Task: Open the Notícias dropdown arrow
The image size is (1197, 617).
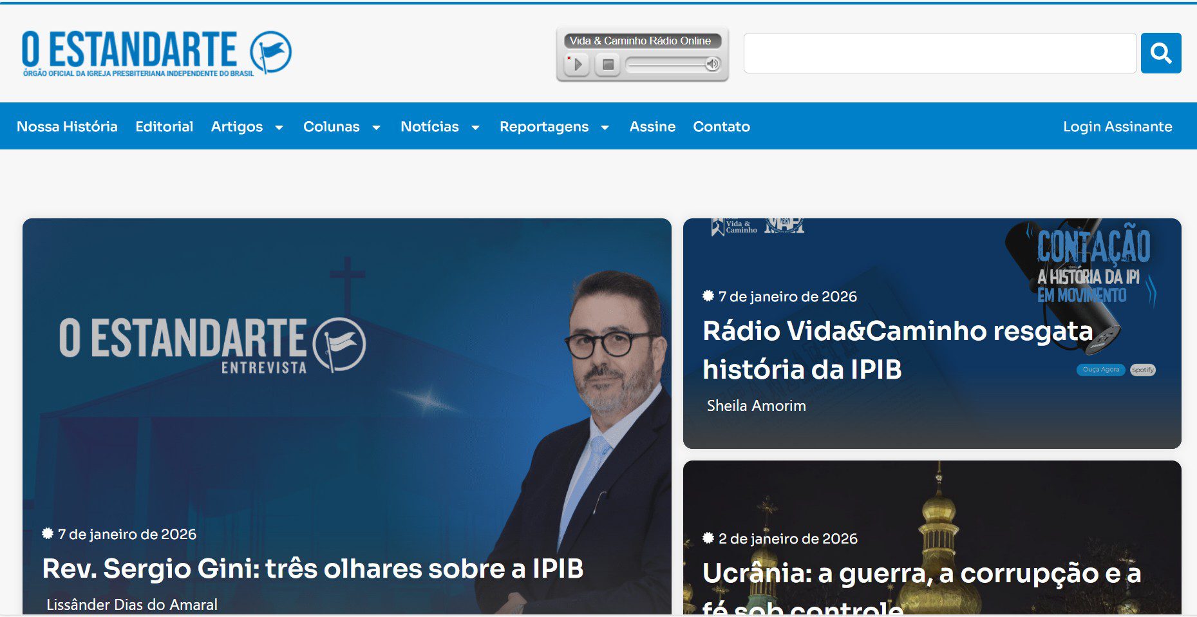Action: tap(475, 128)
